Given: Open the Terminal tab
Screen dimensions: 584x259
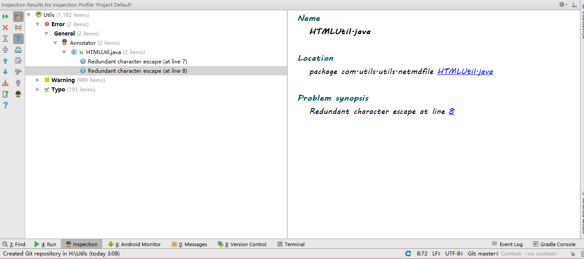Looking at the screenshot, I should (291, 244).
